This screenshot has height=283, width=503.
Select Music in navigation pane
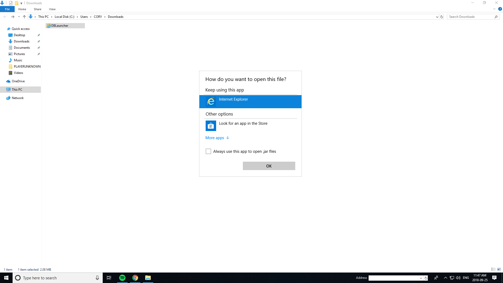[18, 60]
